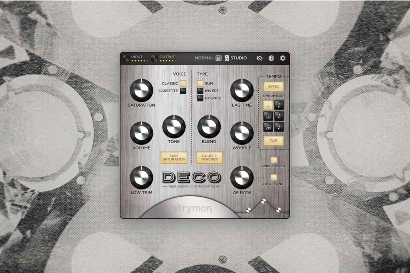Select the quarter note time division
The height and width of the screenshot is (273, 410).
pos(268,105)
